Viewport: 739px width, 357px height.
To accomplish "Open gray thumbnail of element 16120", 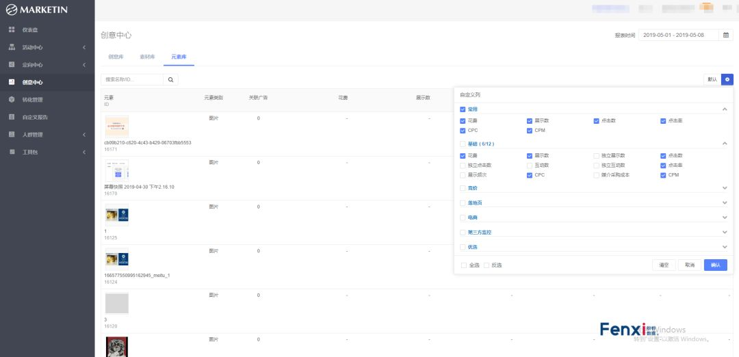I will pos(116,303).
